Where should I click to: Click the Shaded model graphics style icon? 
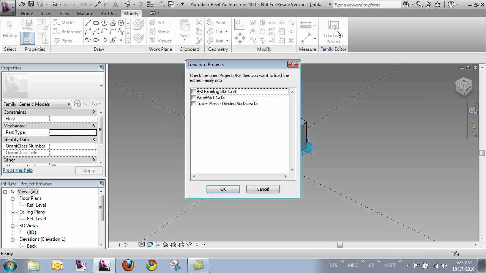(x=149, y=245)
